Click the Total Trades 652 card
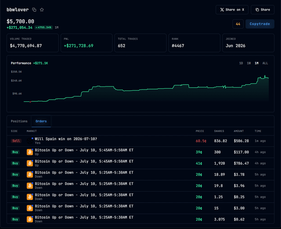The width and height of the screenshot is (281, 229). [x=140, y=43]
